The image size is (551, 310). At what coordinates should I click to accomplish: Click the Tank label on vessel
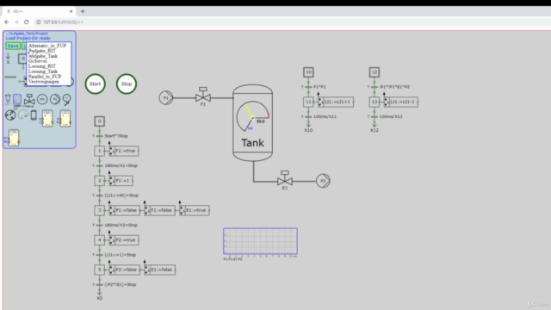[252, 143]
